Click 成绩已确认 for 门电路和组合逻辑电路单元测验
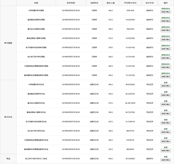Screen dimensions: 174x164 (166, 67)
